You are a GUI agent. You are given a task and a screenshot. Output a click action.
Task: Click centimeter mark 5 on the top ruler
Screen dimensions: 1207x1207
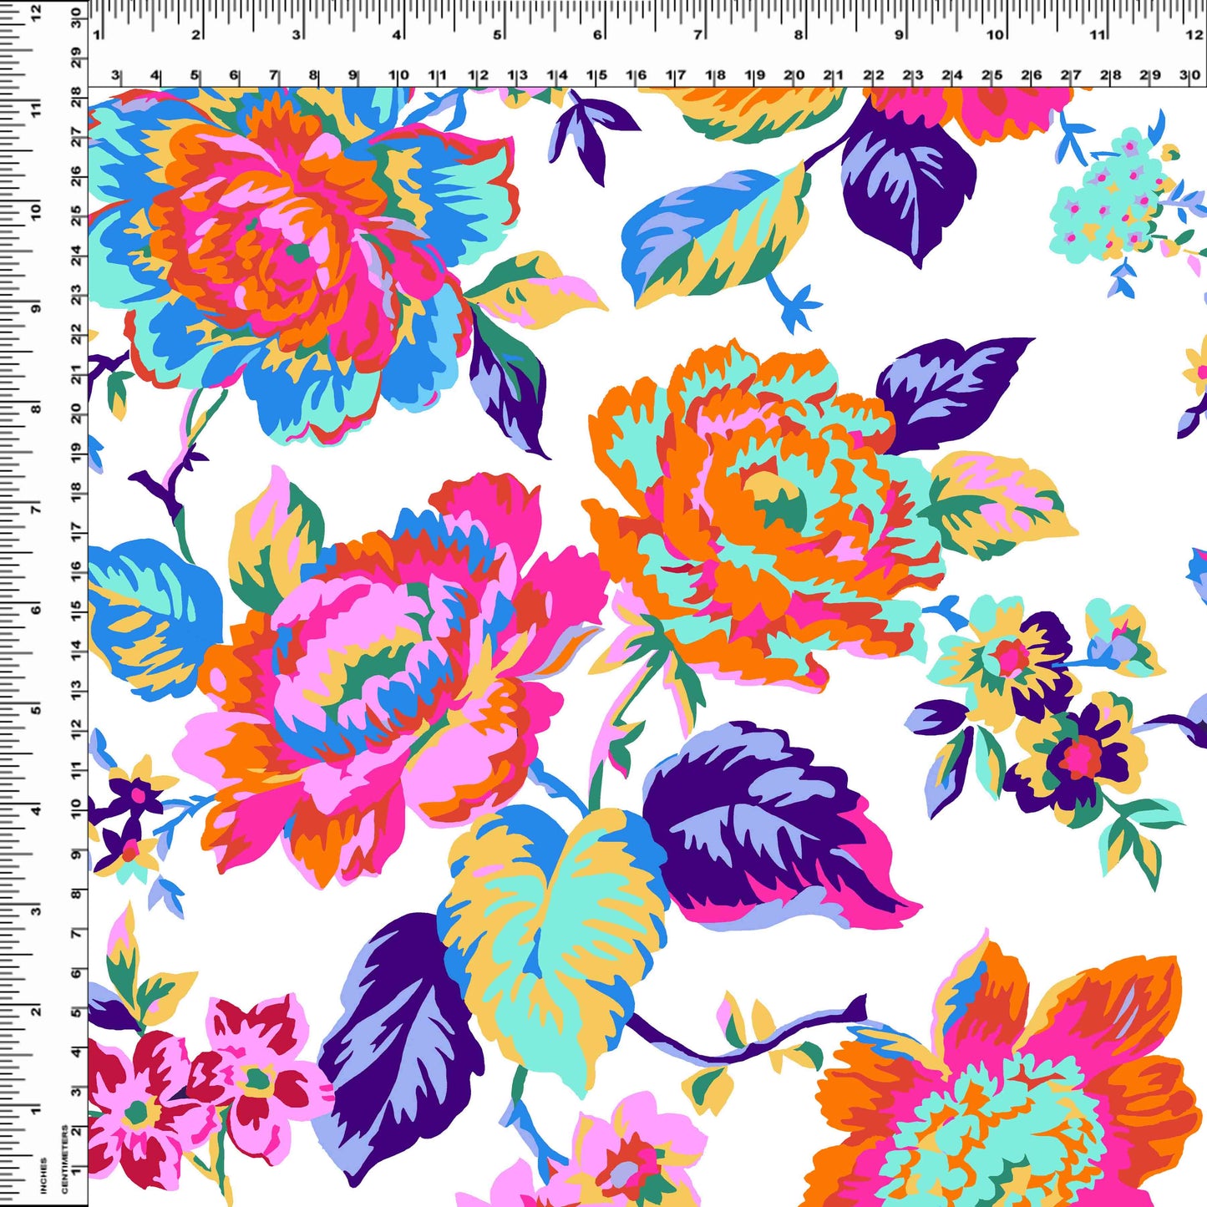point(195,75)
